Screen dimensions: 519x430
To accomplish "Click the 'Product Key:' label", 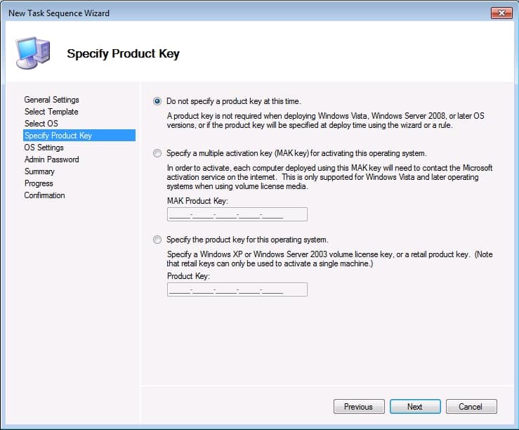I will coord(188,275).
